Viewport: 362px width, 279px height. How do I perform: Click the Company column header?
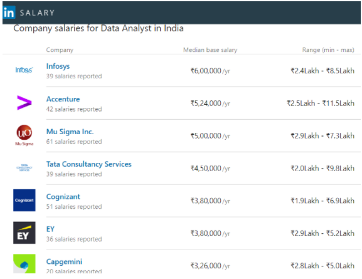60,50
